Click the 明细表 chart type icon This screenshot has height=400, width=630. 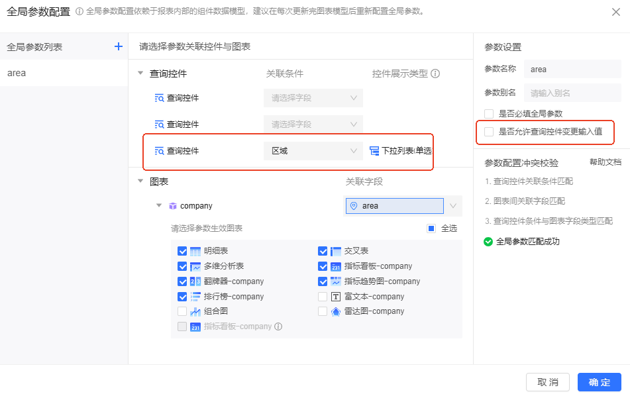pos(195,252)
